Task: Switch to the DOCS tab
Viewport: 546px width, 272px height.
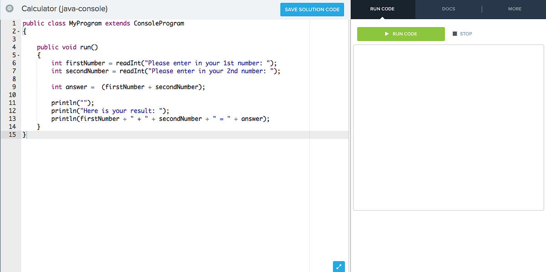Action: pyautogui.click(x=448, y=9)
